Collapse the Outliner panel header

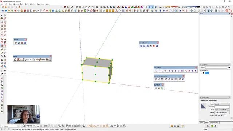point(215,65)
